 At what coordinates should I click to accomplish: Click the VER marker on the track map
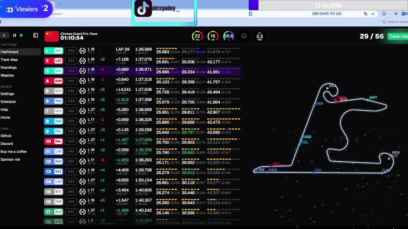(x=314, y=106)
